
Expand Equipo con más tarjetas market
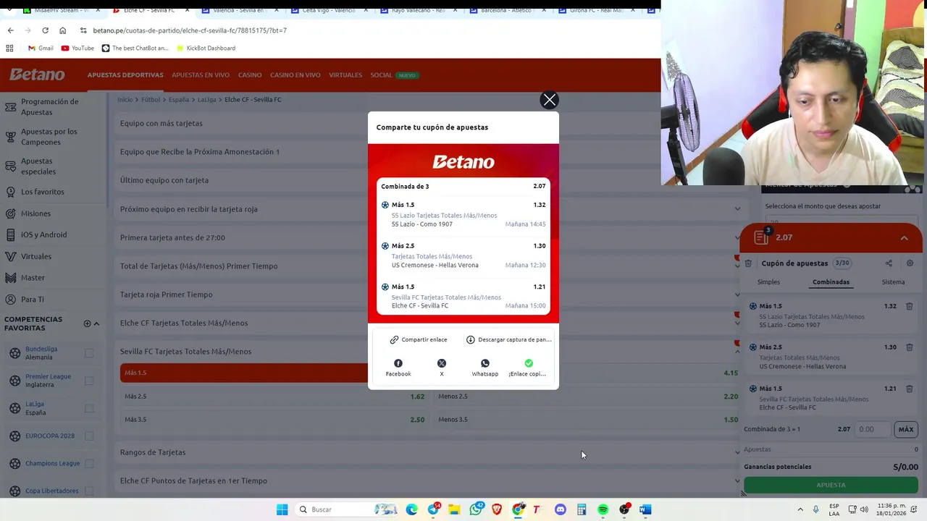point(431,123)
